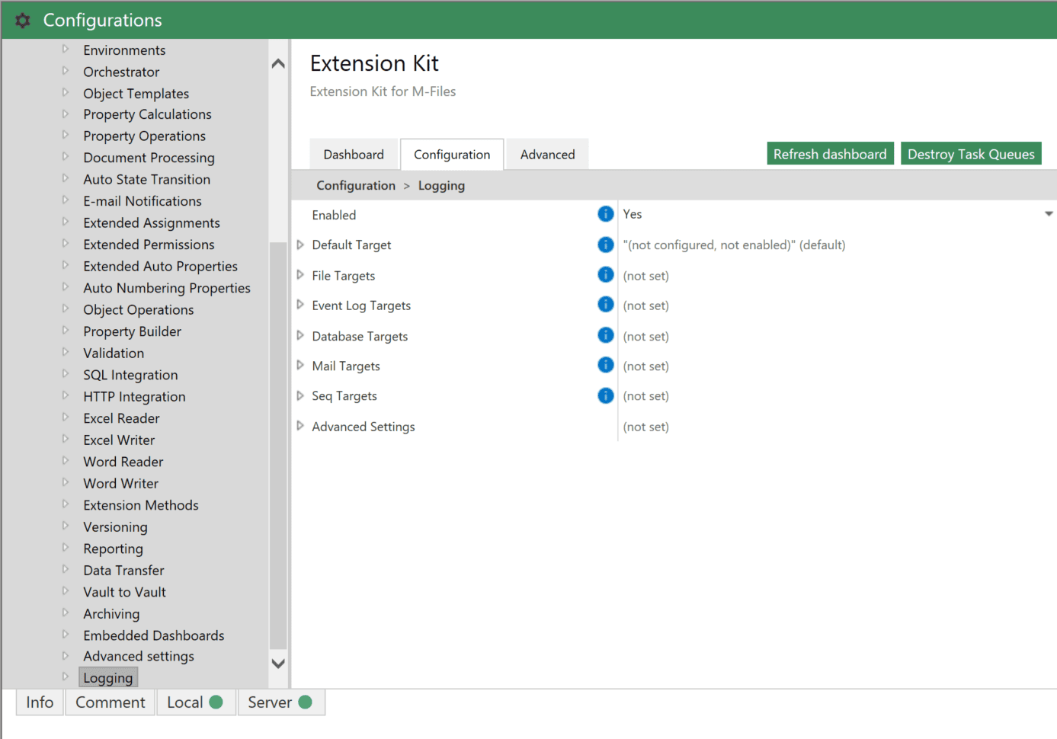Click the Refresh dashboard button
This screenshot has height=739, width=1057.
tap(830, 154)
